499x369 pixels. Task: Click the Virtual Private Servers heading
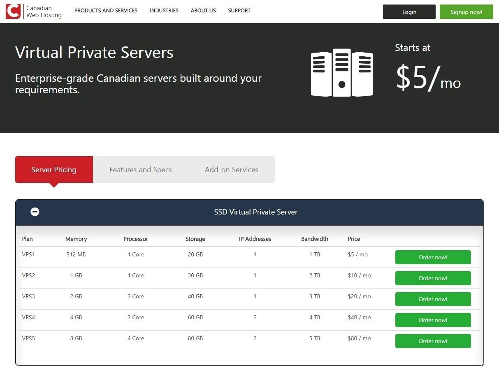(x=94, y=52)
